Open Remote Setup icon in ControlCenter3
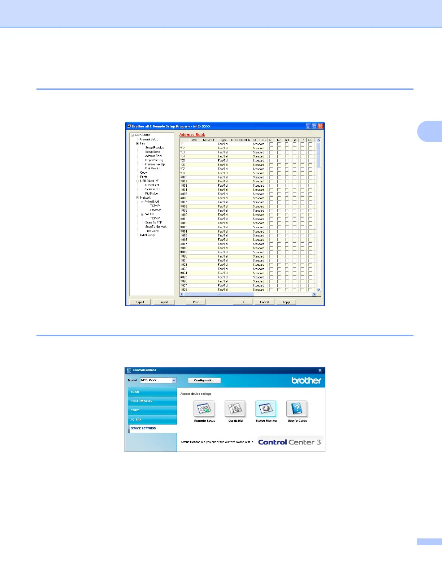Viewport: 442px width, 572px height. point(204,409)
